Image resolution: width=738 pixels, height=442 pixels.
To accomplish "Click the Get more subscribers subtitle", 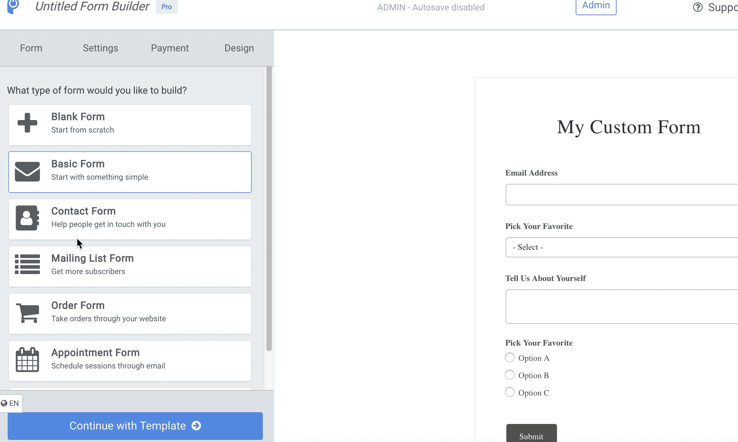I will [x=88, y=271].
